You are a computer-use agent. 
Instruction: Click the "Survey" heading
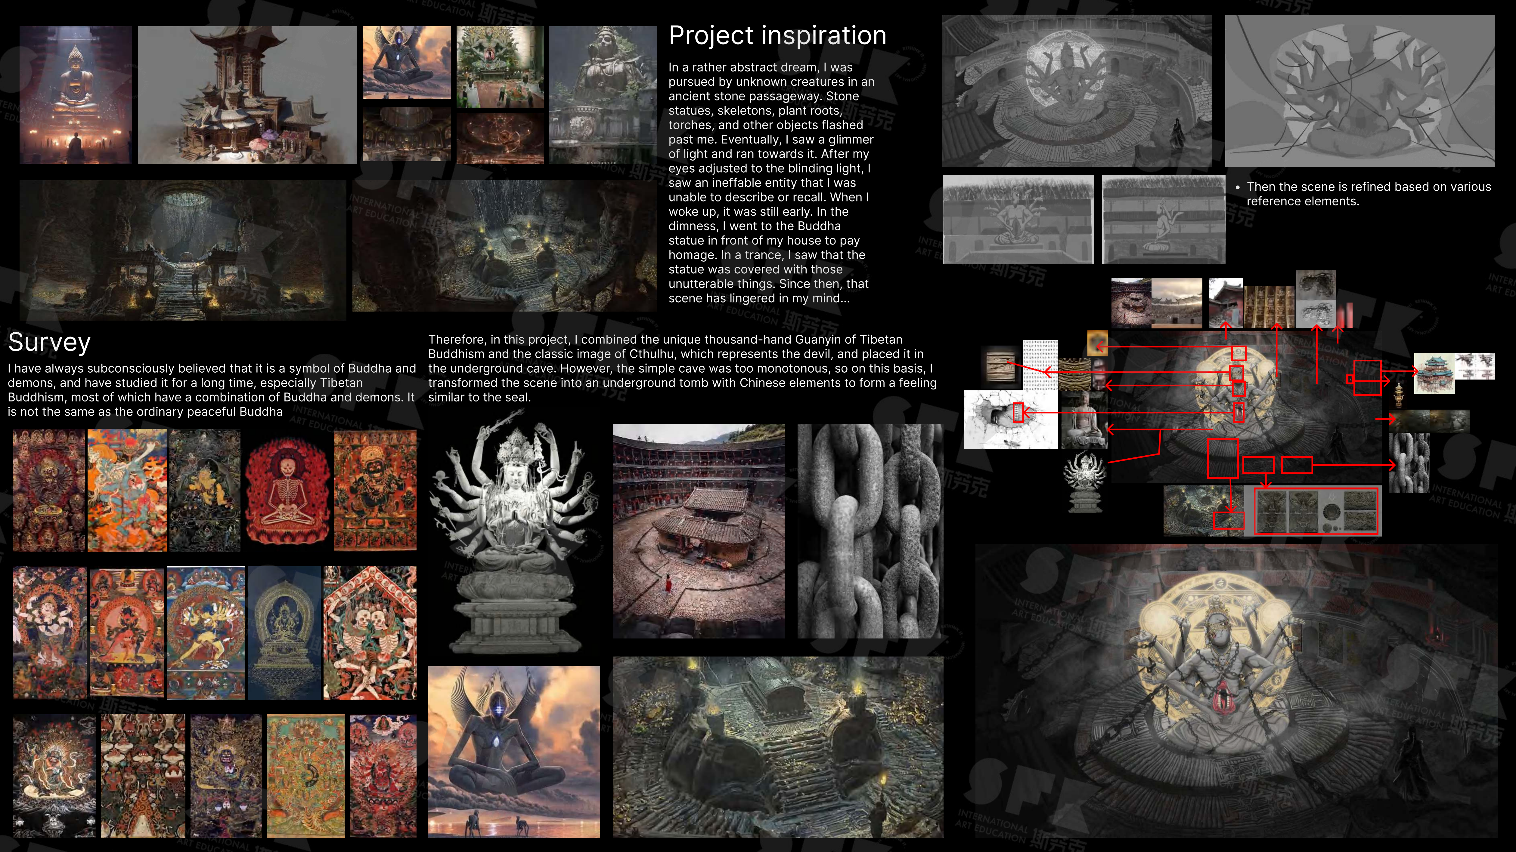coord(49,342)
